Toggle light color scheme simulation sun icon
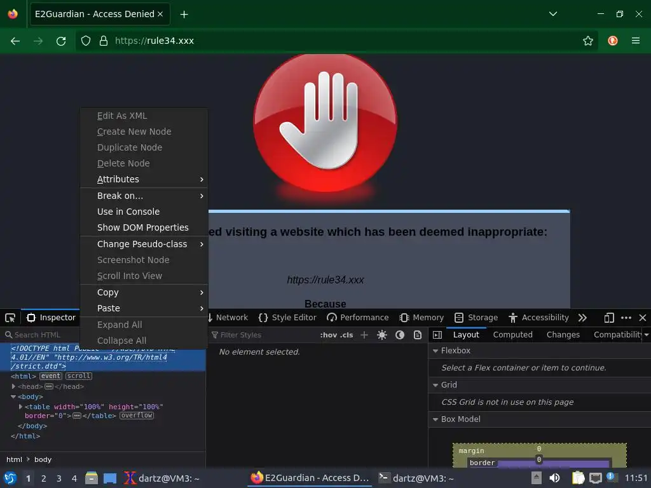 pyautogui.click(x=382, y=335)
